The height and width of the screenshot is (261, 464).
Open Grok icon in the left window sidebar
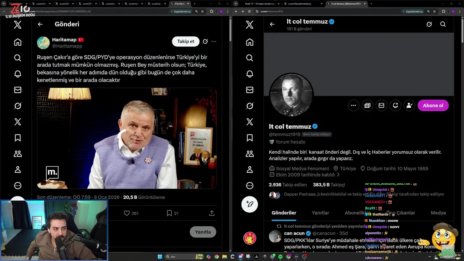[x=17, y=106]
